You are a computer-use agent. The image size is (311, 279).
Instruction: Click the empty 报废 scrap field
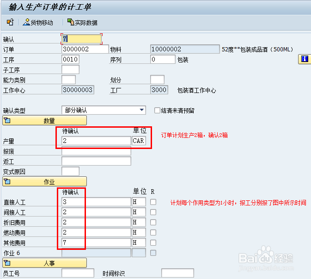point(96,151)
